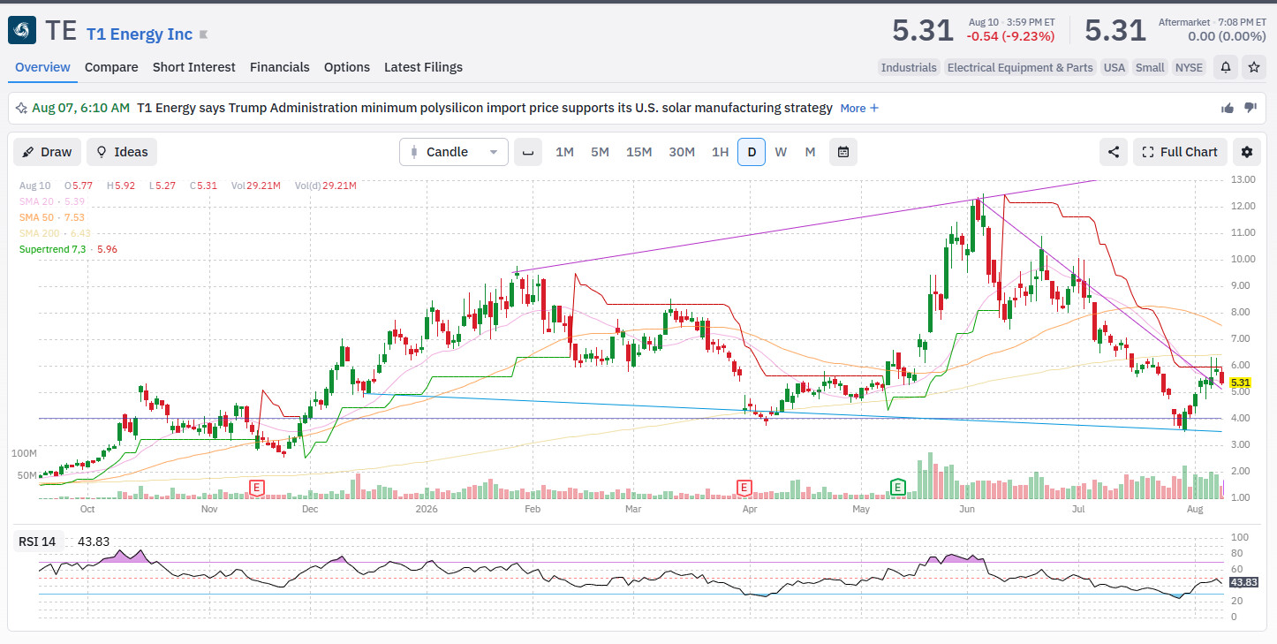The width and height of the screenshot is (1277, 644).
Task: Open chart settings gear icon
Action: click(x=1247, y=152)
